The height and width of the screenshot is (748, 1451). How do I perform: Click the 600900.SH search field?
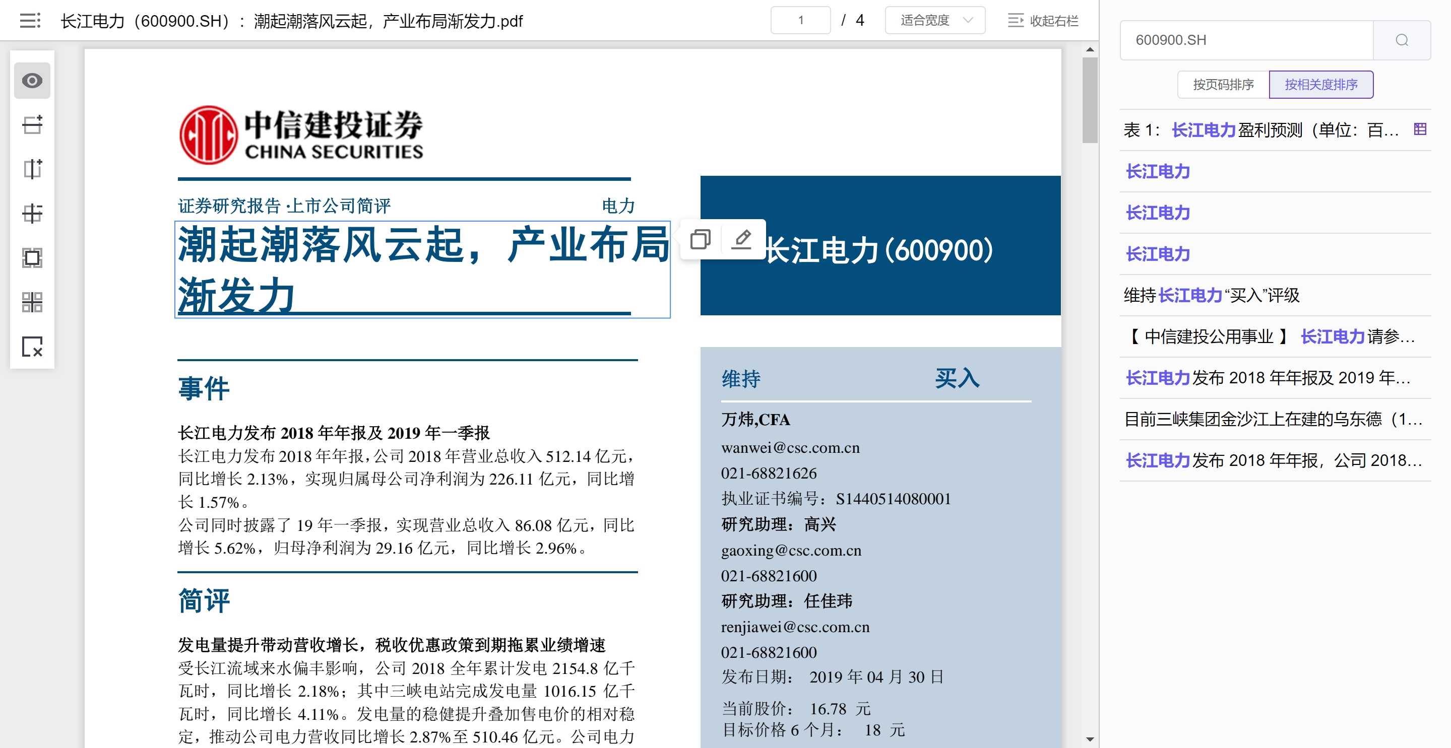tap(1246, 40)
